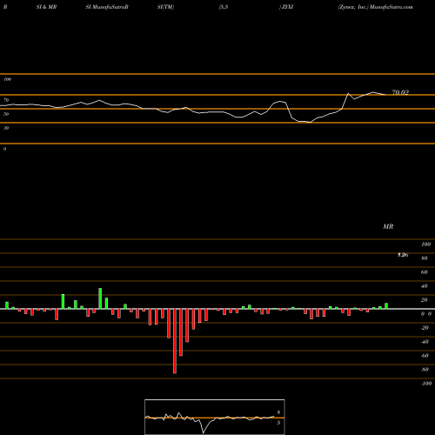Click the tallest green MR histogram bar
Screen dimensions: 435x435
click(100, 298)
